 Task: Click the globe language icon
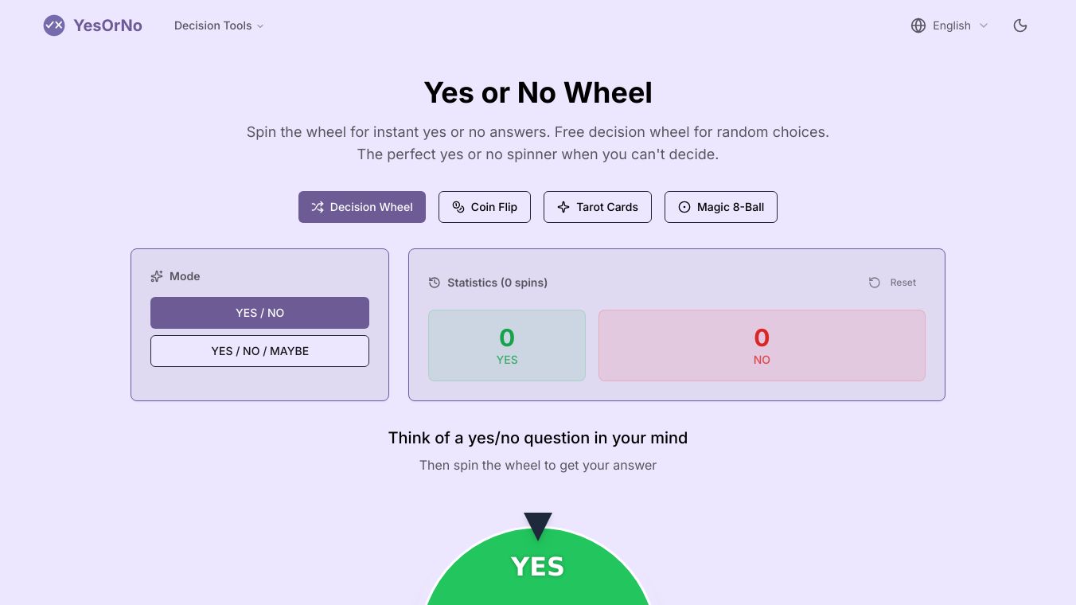[x=918, y=25]
